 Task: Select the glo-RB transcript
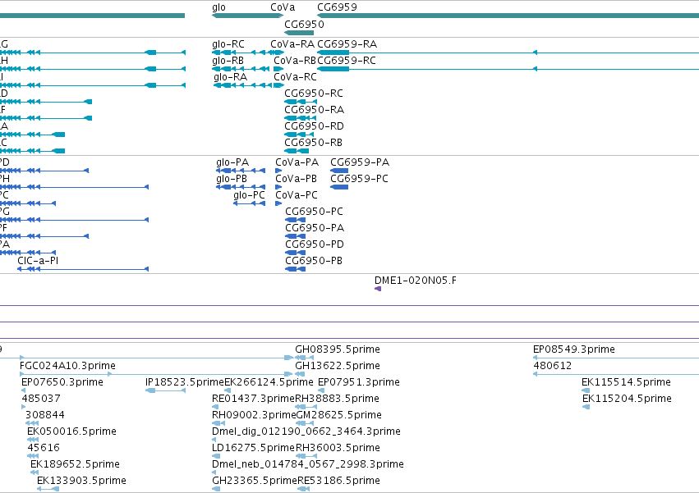coord(241,69)
